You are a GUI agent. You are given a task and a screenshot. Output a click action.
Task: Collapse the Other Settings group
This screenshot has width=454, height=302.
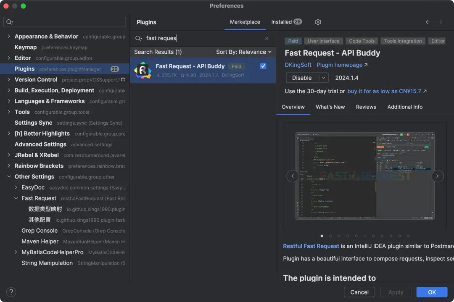9,176
